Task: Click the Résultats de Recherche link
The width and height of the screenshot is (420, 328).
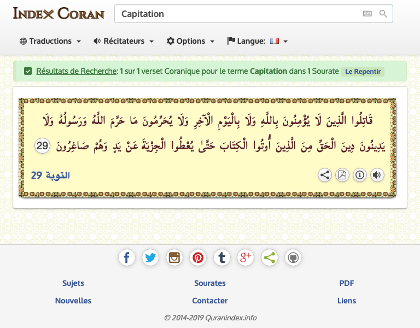Action: (x=77, y=71)
